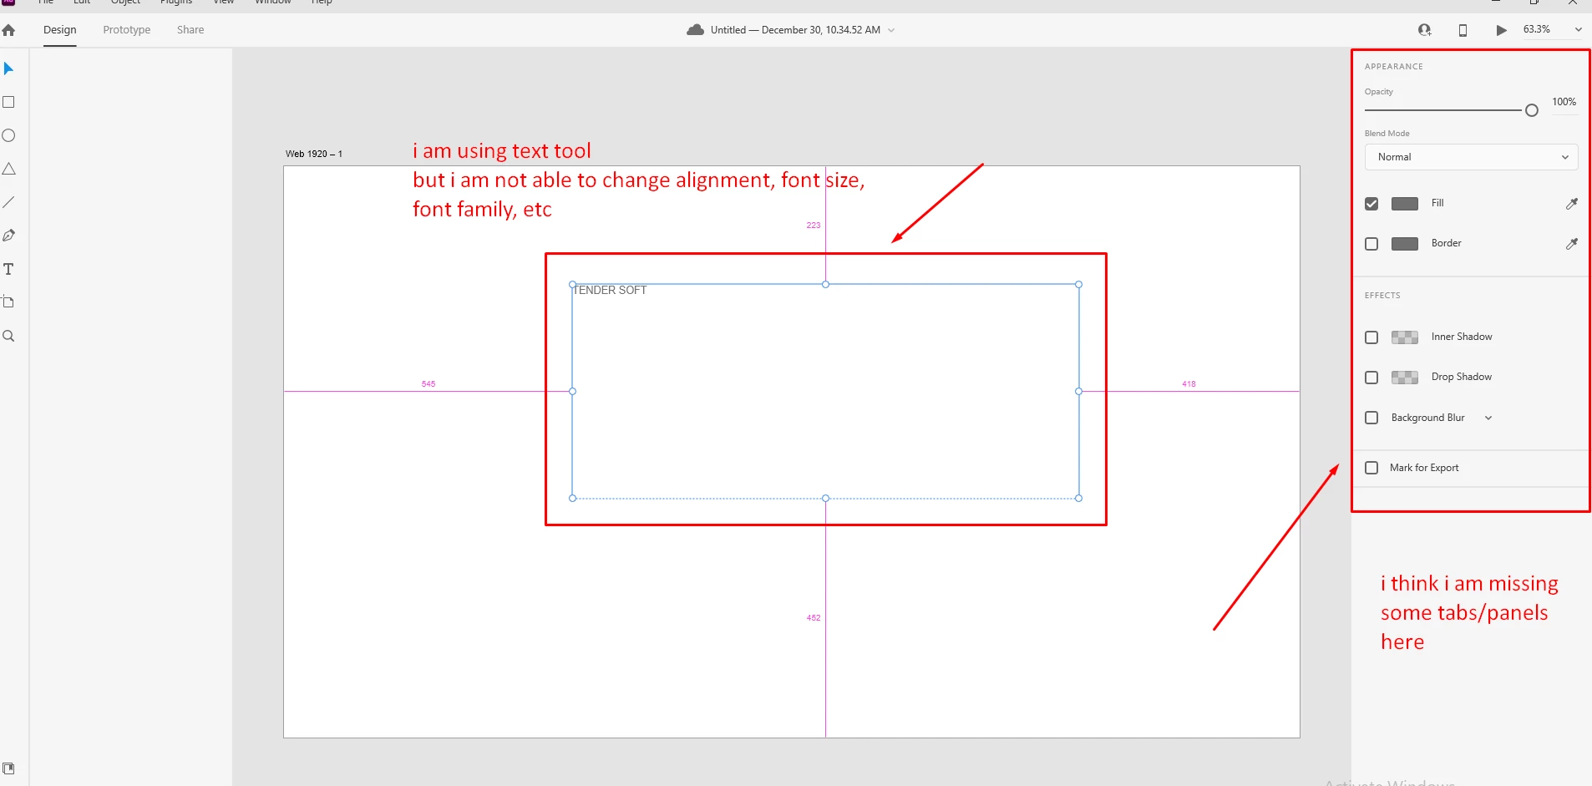Select the Rectangle tool
Screen dimensions: 1592x786
pos(8,102)
